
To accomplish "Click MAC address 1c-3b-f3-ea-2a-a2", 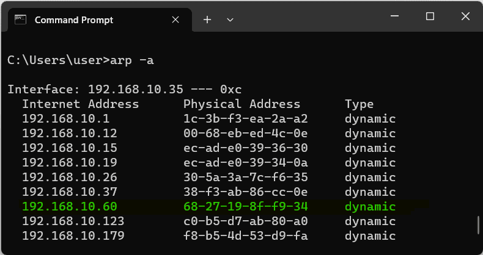I will 245,118.
